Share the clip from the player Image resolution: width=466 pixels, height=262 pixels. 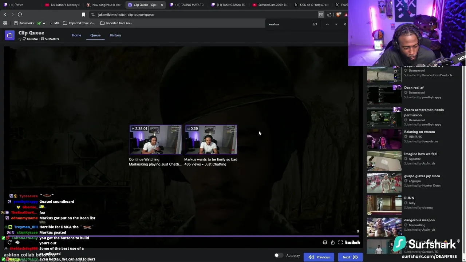(x=333, y=242)
